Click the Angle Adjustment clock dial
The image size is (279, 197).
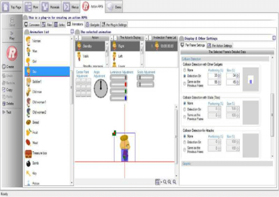click(101, 88)
